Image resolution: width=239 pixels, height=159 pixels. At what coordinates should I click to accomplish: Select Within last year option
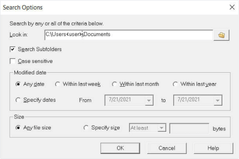point(175,84)
